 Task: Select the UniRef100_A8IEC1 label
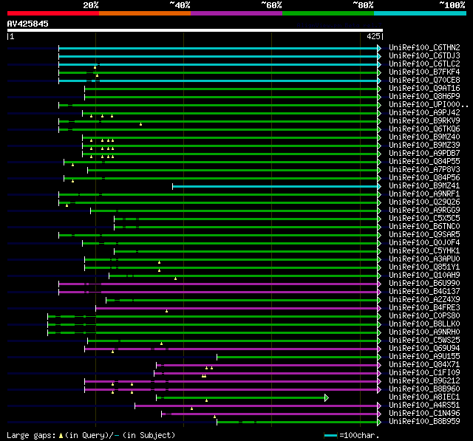coord(424,397)
